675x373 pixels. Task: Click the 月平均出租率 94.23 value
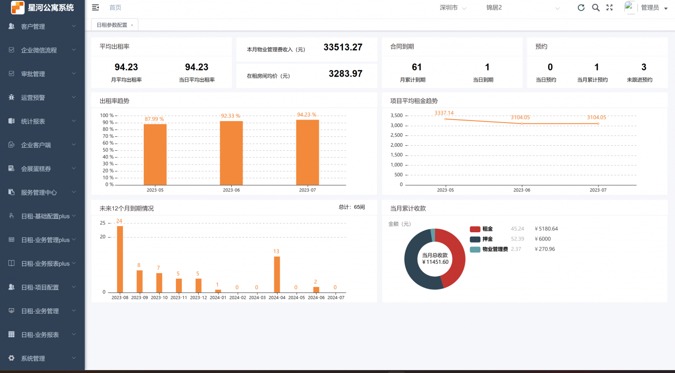(126, 67)
